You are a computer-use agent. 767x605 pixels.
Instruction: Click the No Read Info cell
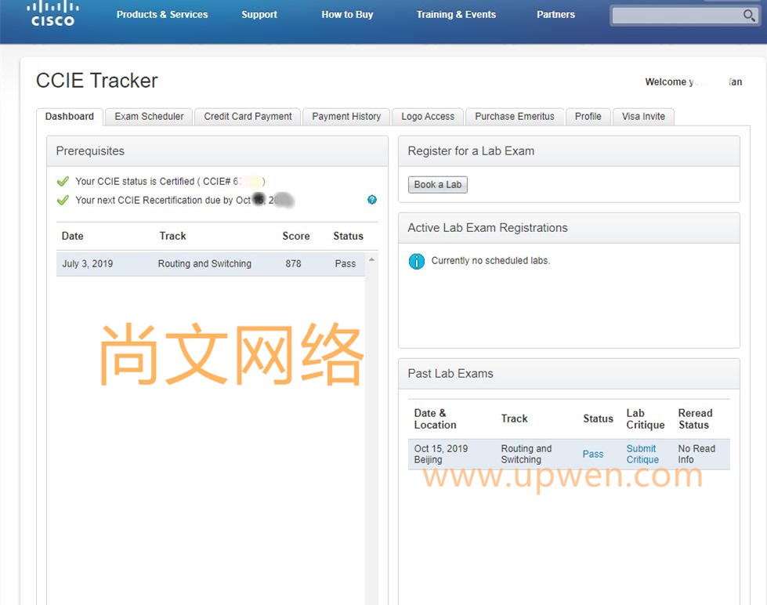click(696, 455)
